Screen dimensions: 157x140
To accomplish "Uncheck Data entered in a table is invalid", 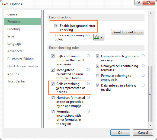I will [97, 85].
